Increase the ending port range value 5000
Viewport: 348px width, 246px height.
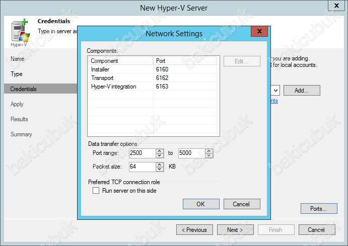[208, 151]
